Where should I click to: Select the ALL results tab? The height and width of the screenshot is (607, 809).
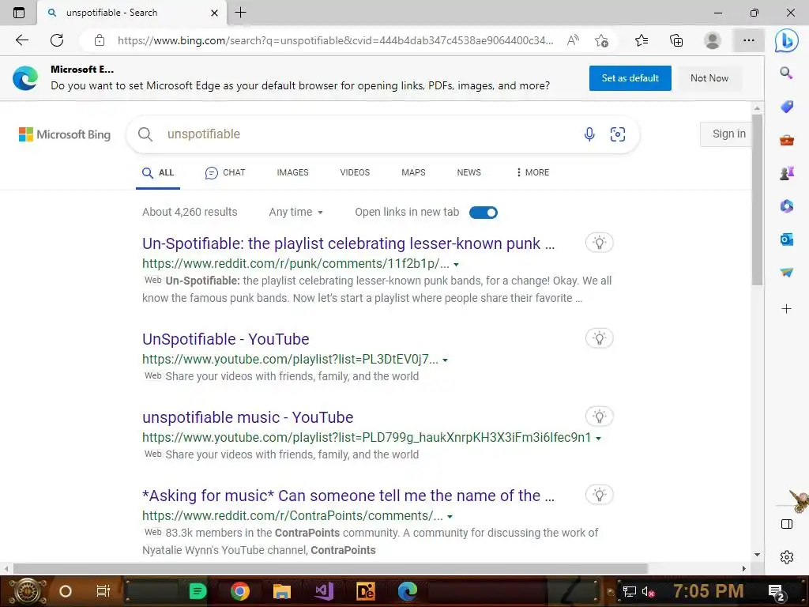(x=158, y=172)
